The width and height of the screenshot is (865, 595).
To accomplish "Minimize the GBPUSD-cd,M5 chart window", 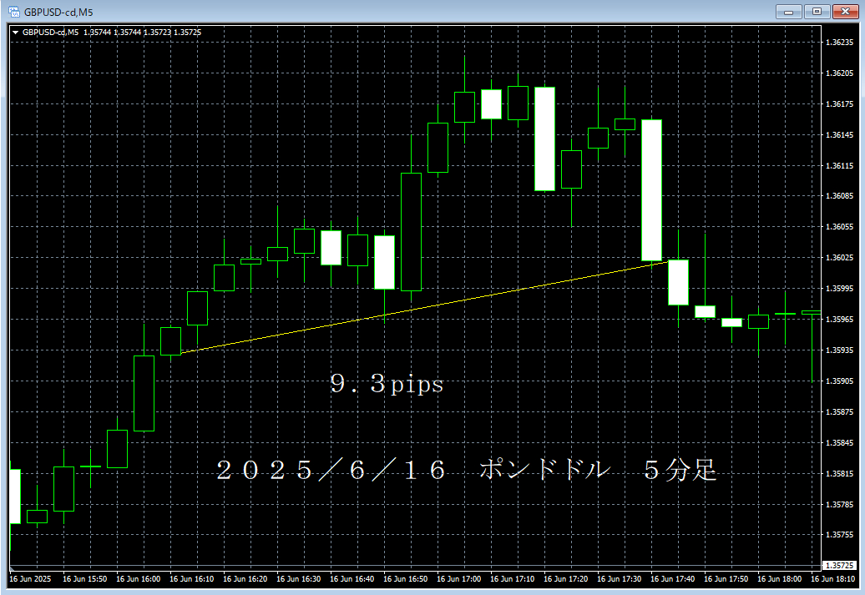I will click(x=789, y=11).
